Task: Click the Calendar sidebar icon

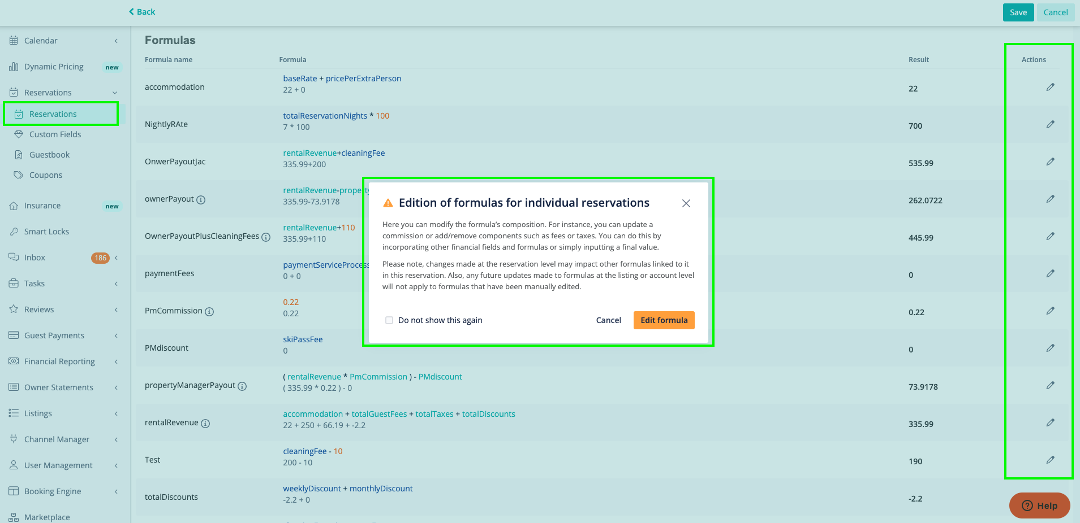Action: pyautogui.click(x=14, y=40)
